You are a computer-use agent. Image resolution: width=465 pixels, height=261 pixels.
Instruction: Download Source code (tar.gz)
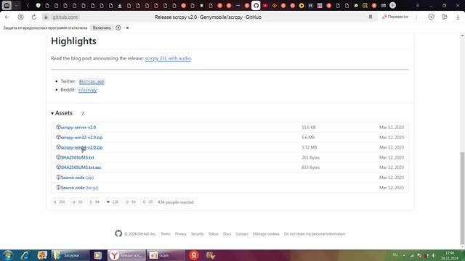pyautogui.click(x=79, y=188)
